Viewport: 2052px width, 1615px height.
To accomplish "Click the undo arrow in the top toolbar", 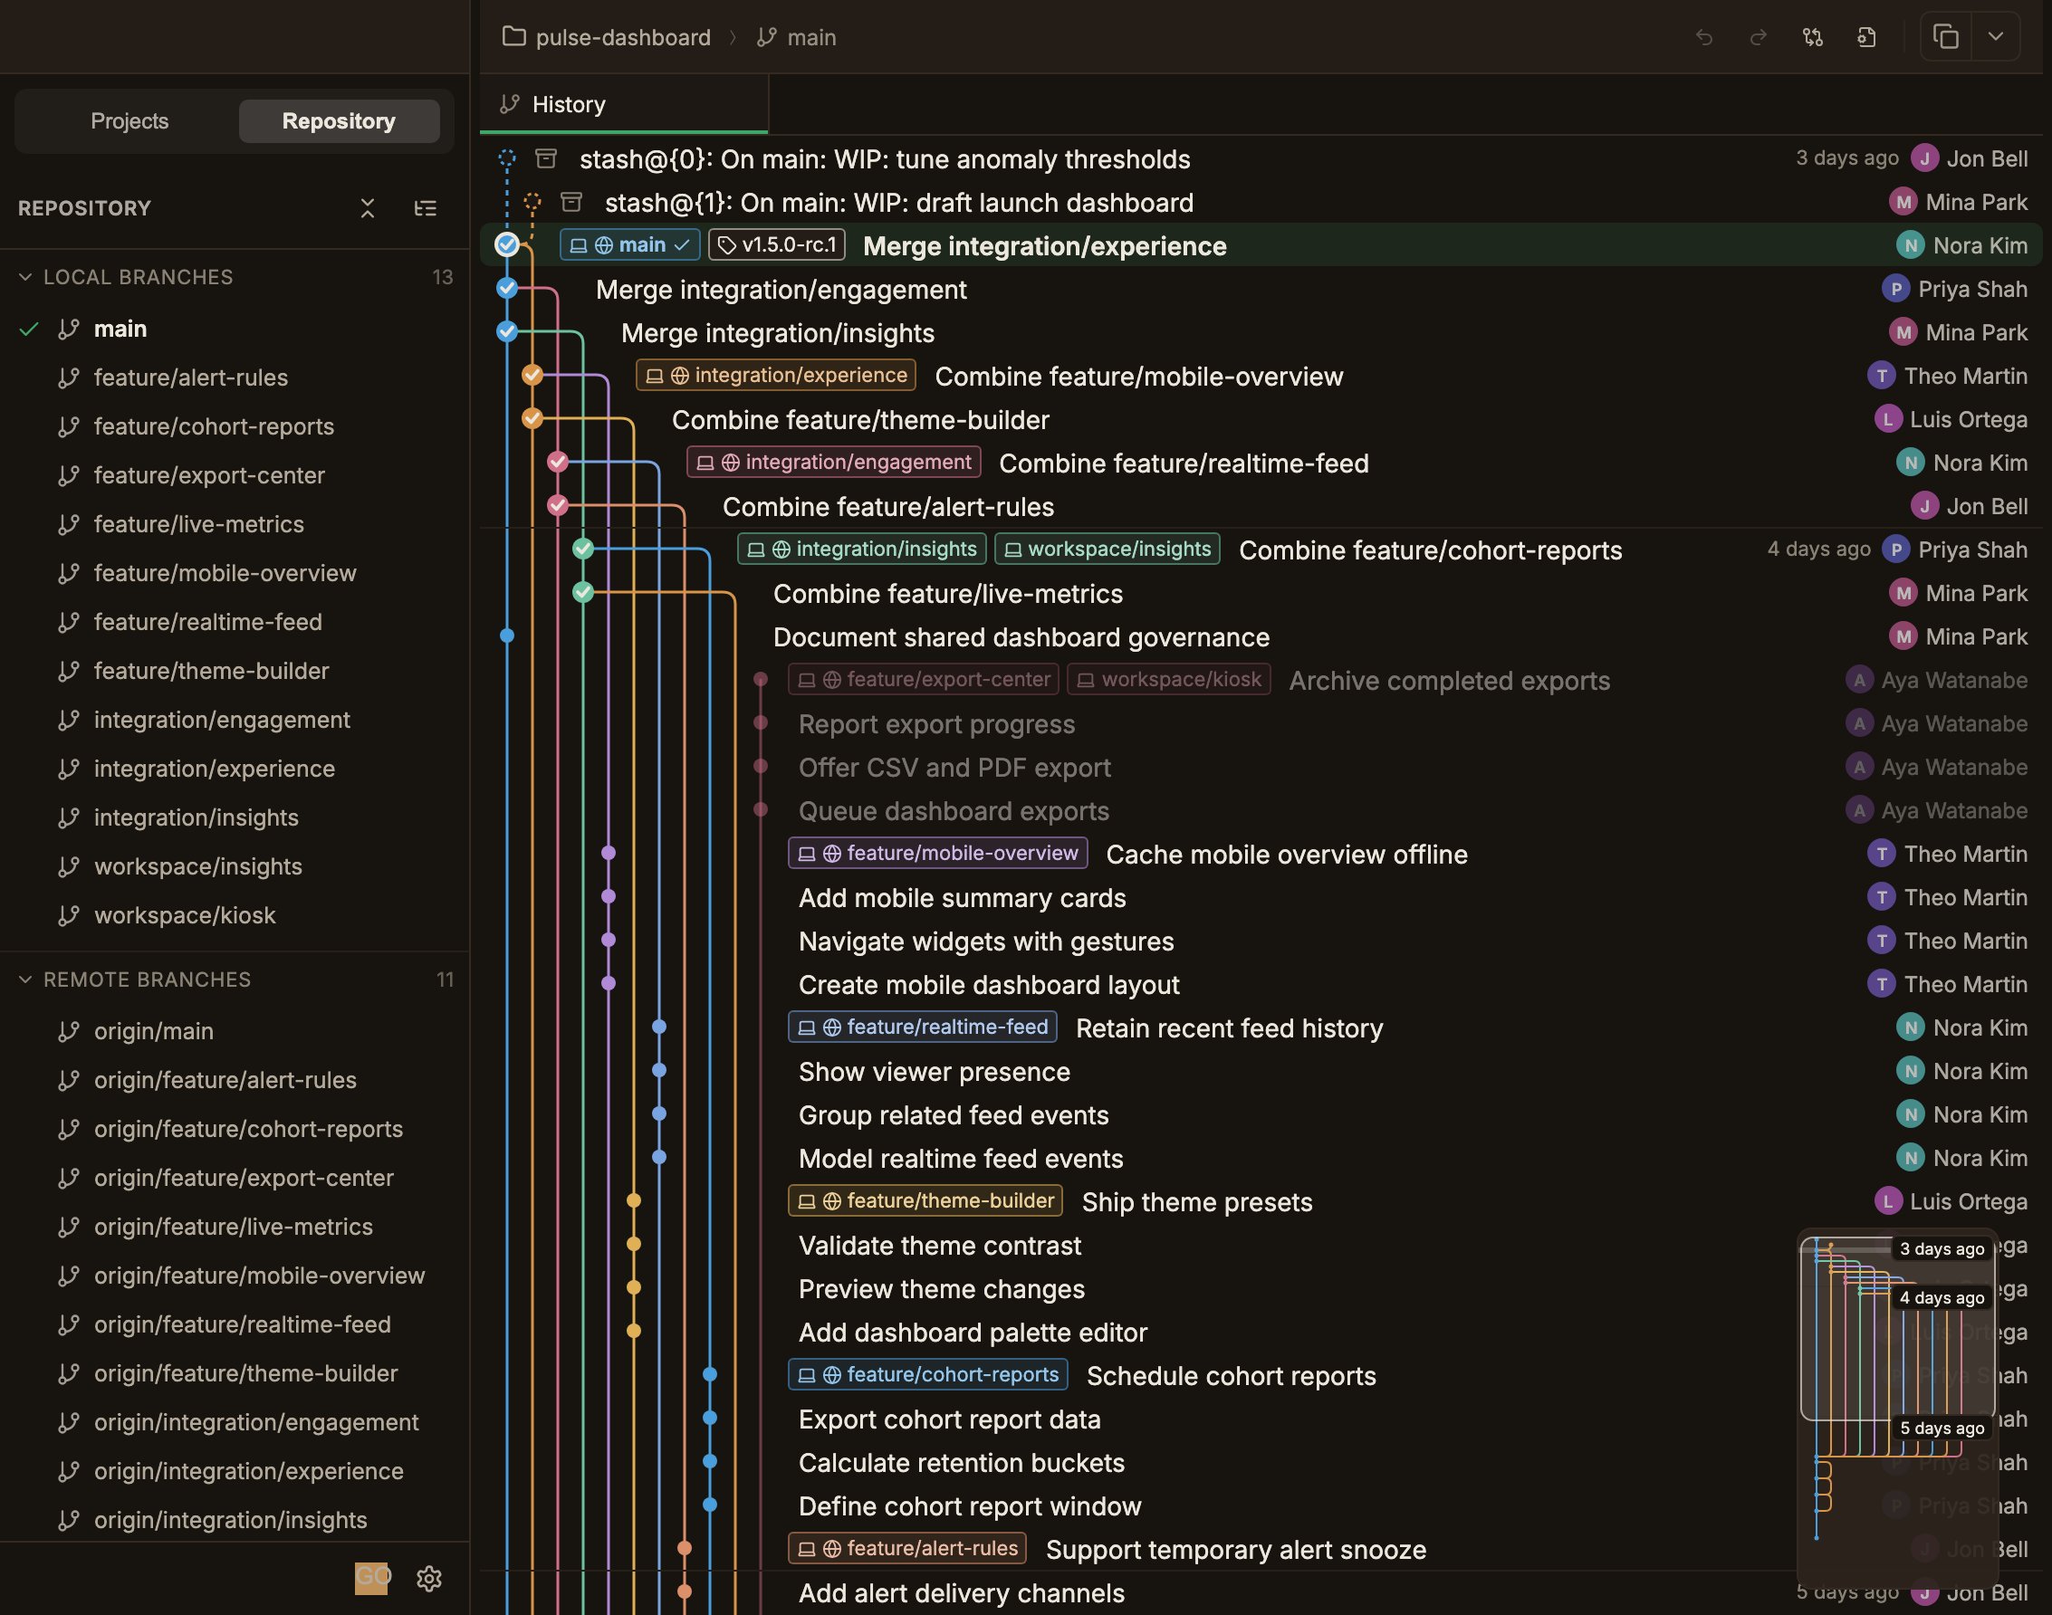I will [1704, 38].
